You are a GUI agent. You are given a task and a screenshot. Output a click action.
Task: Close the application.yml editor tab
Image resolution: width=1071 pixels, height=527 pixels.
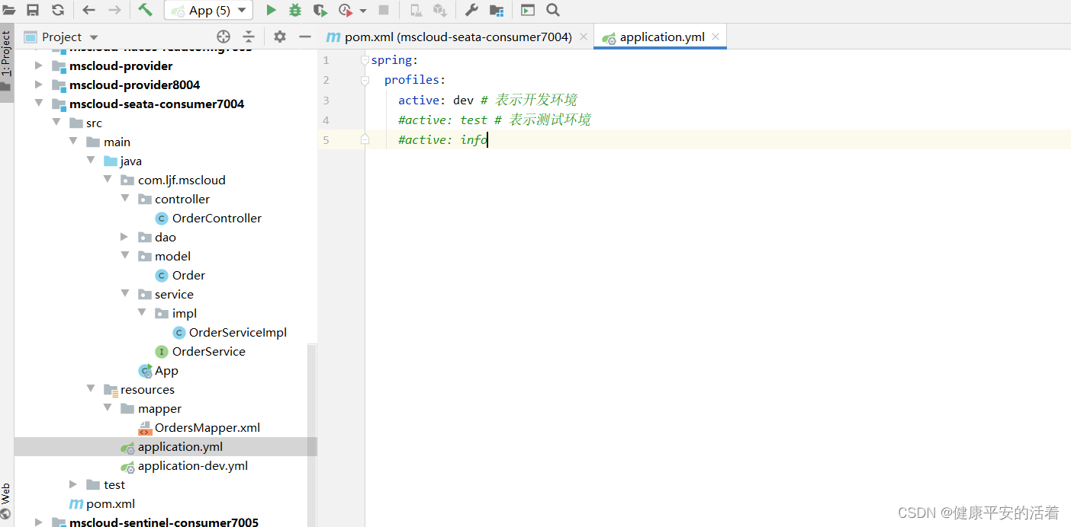click(x=716, y=37)
